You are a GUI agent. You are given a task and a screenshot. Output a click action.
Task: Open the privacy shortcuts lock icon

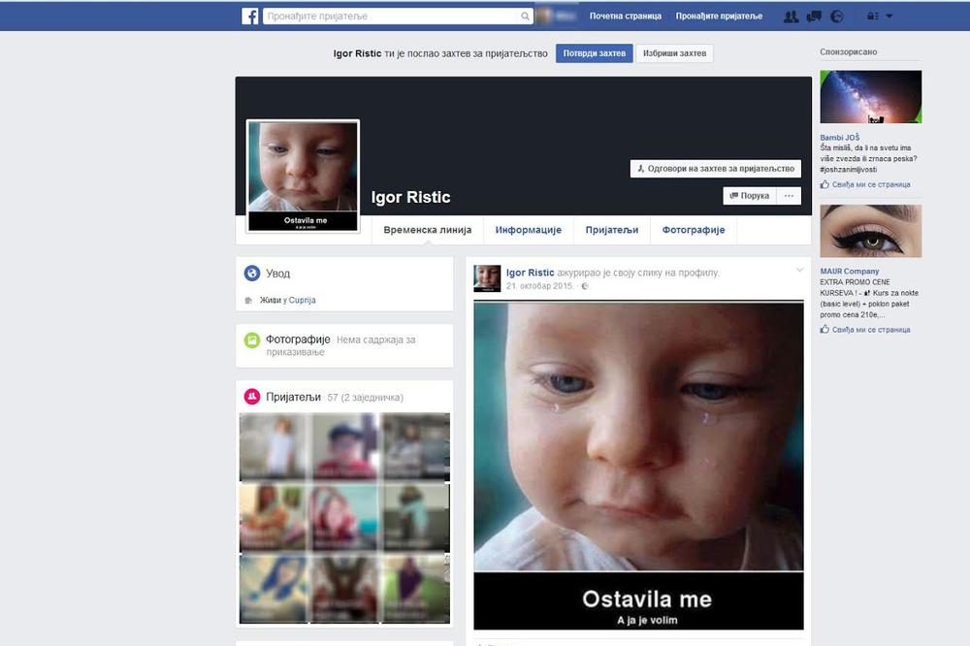click(x=872, y=16)
